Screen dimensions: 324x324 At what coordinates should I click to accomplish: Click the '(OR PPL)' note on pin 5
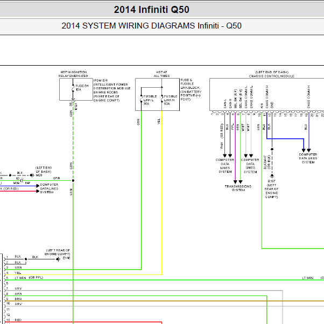coord(36,278)
